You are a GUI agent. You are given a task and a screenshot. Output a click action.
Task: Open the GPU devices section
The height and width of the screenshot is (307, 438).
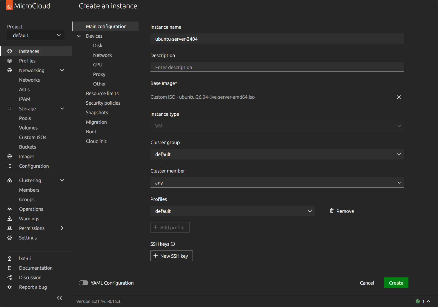(98, 65)
